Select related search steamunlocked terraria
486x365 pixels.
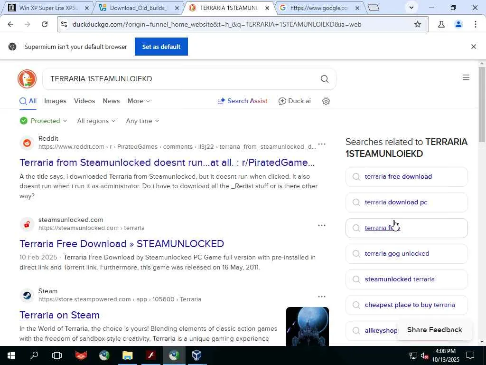click(x=406, y=279)
